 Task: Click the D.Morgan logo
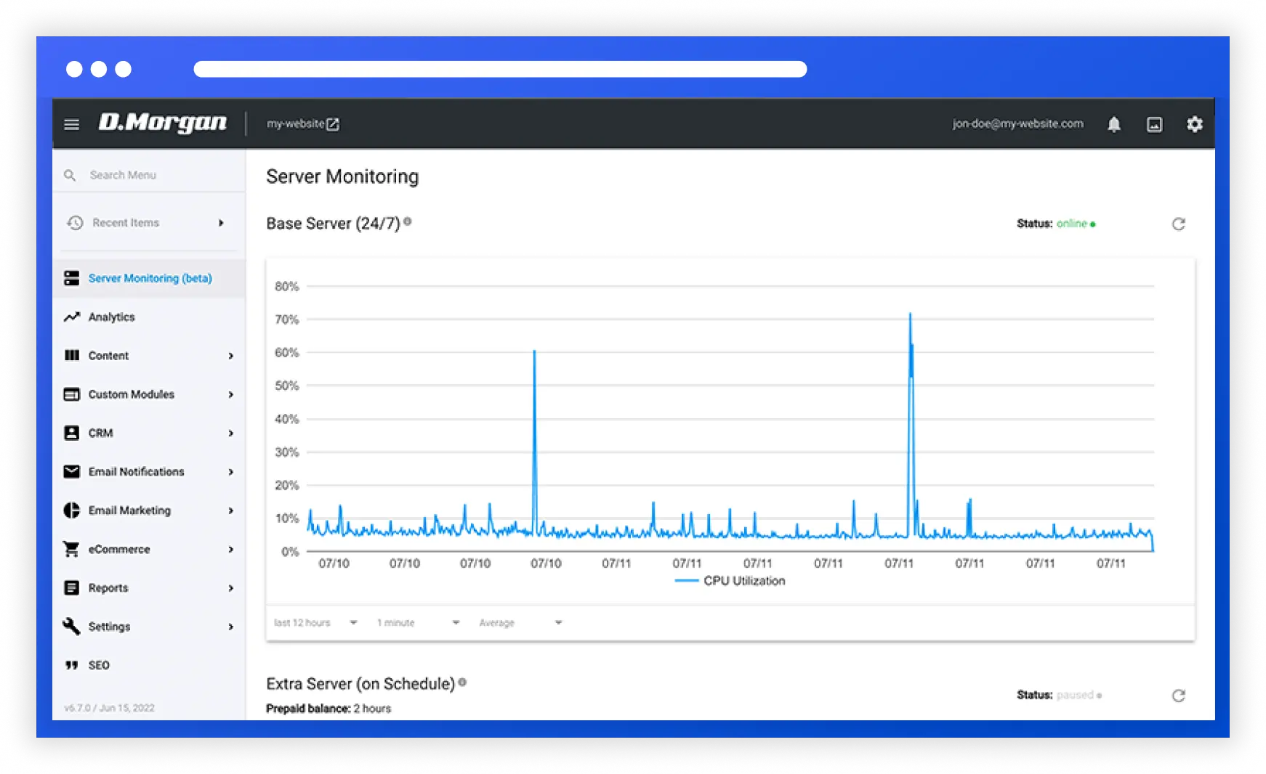point(163,123)
